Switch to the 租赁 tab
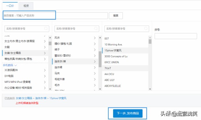201x120 pixels. tap(26, 6)
